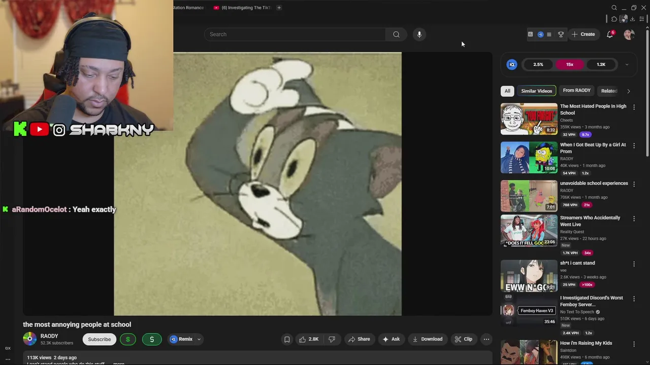Image resolution: width=650 pixels, height=365 pixels.
Task: Click the Remix button
Action: (x=181, y=339)
